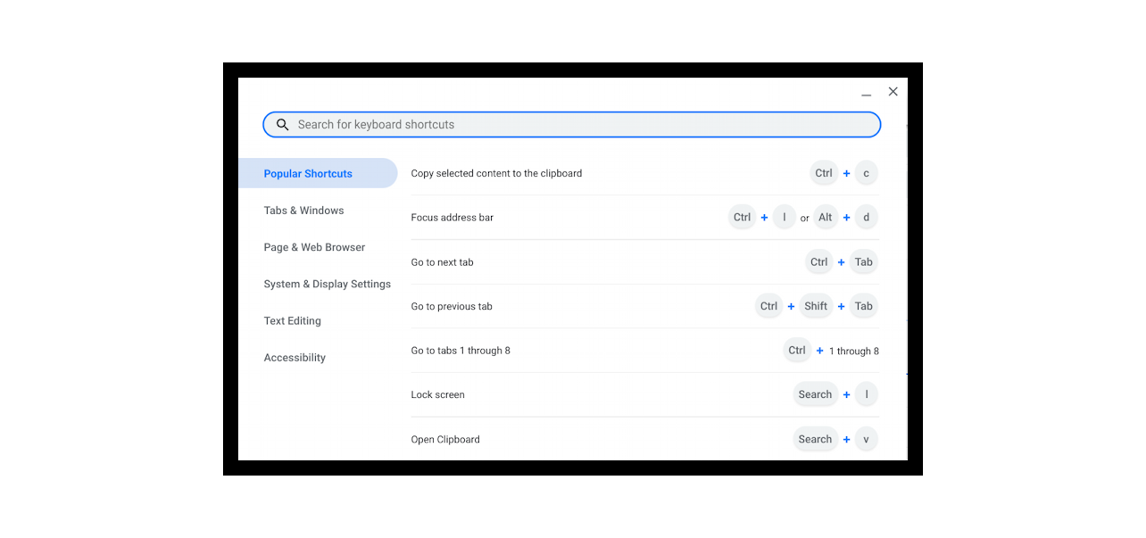Click the c key pill next to Copy shortcut
This screenshot has height=538, width=1146.
[865, 173]
